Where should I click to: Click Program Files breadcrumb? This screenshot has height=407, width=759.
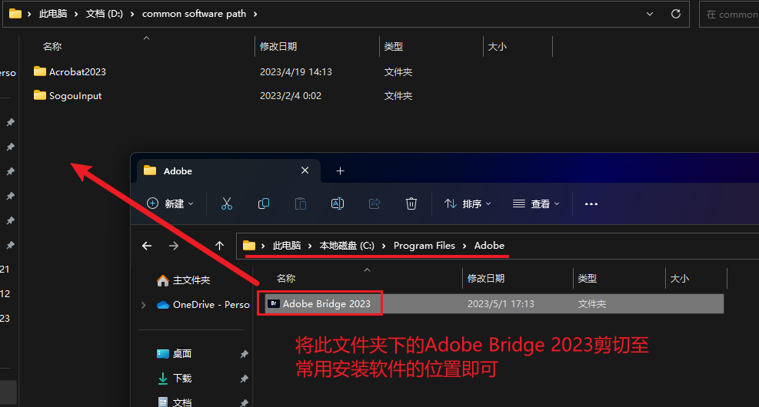424,246
